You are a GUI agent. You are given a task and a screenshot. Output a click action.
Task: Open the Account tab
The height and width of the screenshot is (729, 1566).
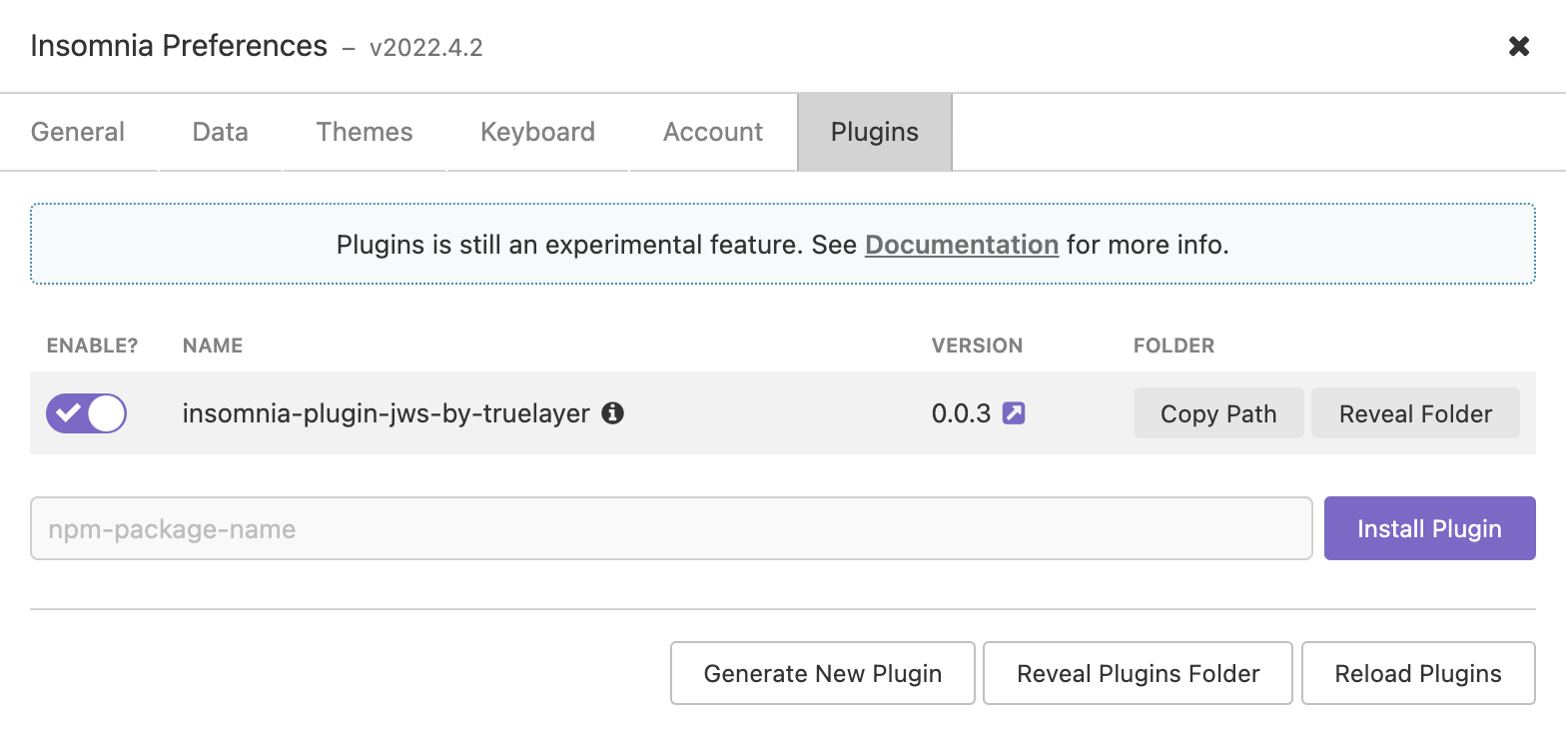tap(713, 132)
